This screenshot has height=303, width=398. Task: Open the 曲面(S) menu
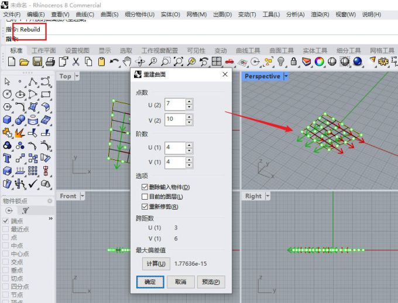(x=109, y=14)
